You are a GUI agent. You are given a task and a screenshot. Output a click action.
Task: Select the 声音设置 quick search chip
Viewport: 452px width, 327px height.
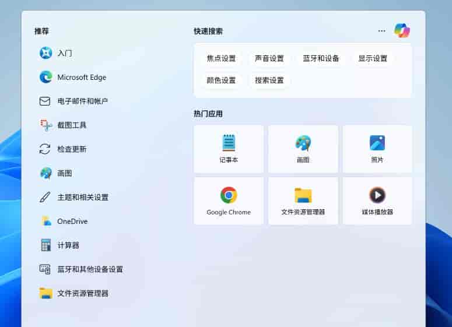269,58
